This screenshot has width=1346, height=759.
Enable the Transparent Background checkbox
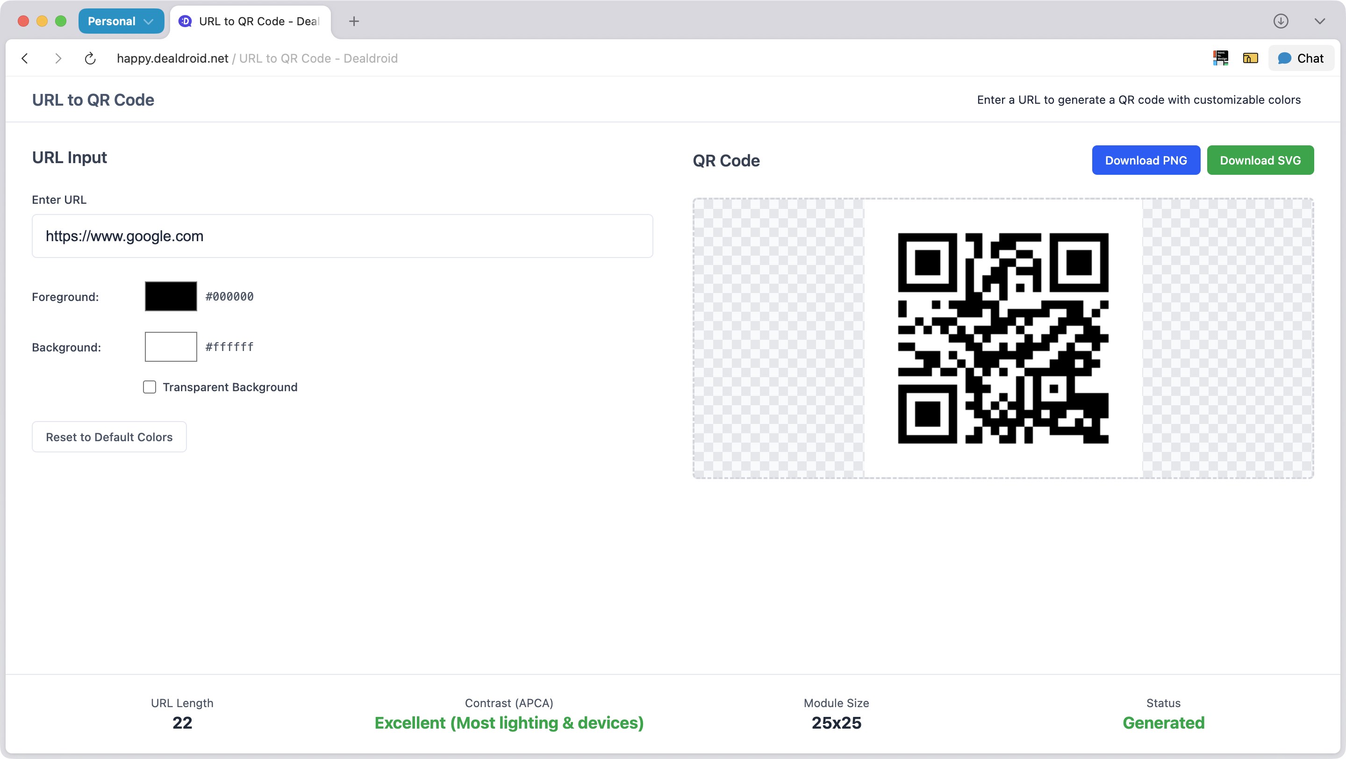[x=150, y=387]
